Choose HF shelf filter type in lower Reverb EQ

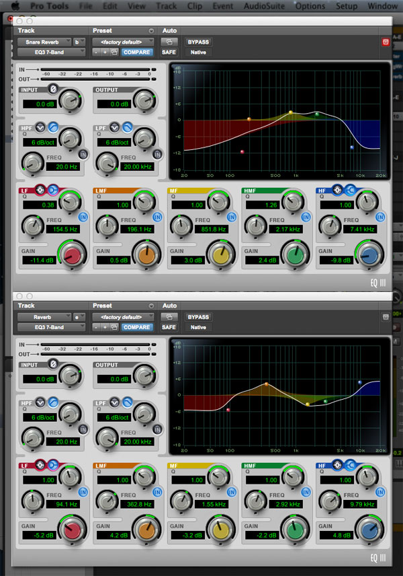tap(350, 465)
